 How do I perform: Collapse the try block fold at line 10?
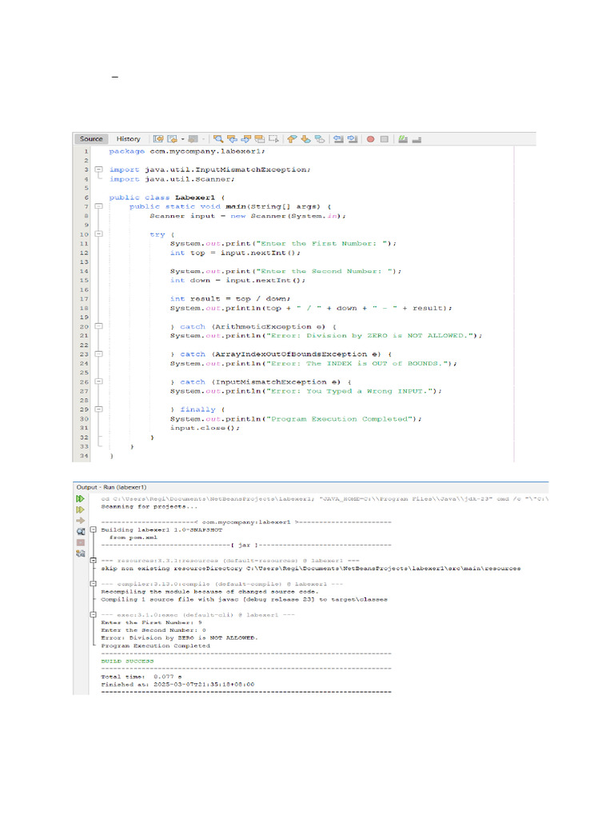98,234
